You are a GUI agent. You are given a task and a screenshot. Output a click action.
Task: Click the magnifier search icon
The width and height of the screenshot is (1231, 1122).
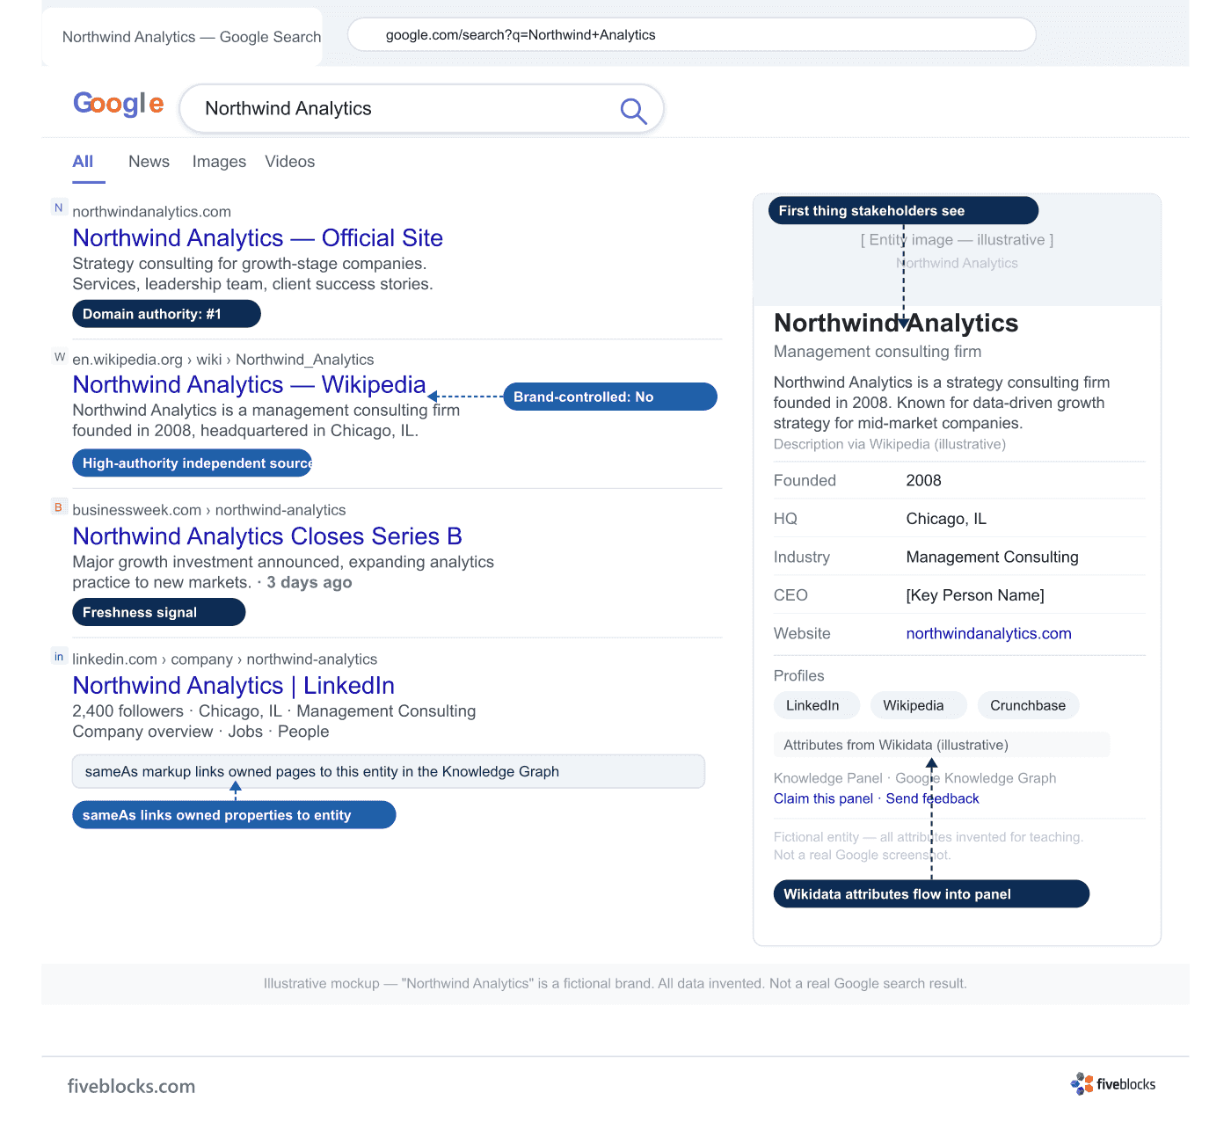[x=633, y=111]
